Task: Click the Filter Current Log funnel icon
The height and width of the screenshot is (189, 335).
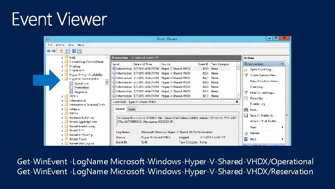Action: tap(246, 93)
